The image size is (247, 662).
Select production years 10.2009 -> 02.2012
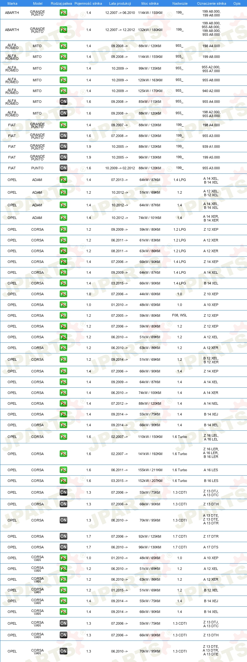click(x=120, y=168)
